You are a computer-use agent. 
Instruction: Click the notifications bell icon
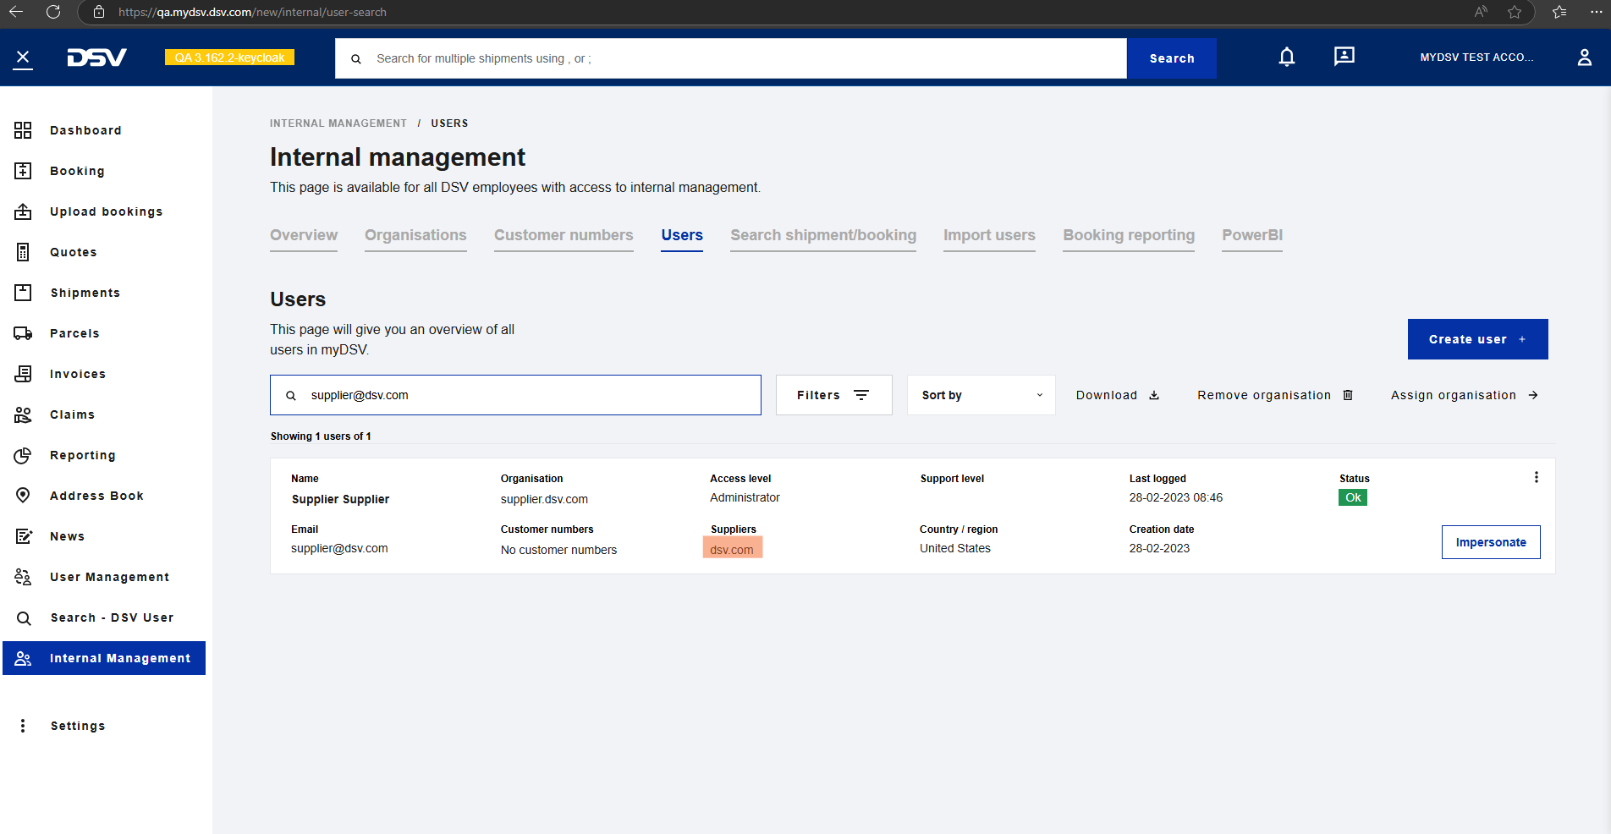tap(1286, 58)
